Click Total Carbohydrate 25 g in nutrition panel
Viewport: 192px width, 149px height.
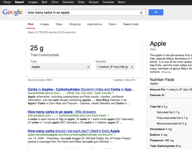point(169,146)
